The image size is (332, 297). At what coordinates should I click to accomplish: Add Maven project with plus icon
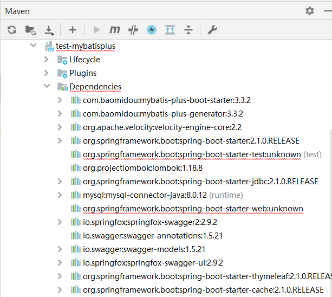tap(73, 30)
